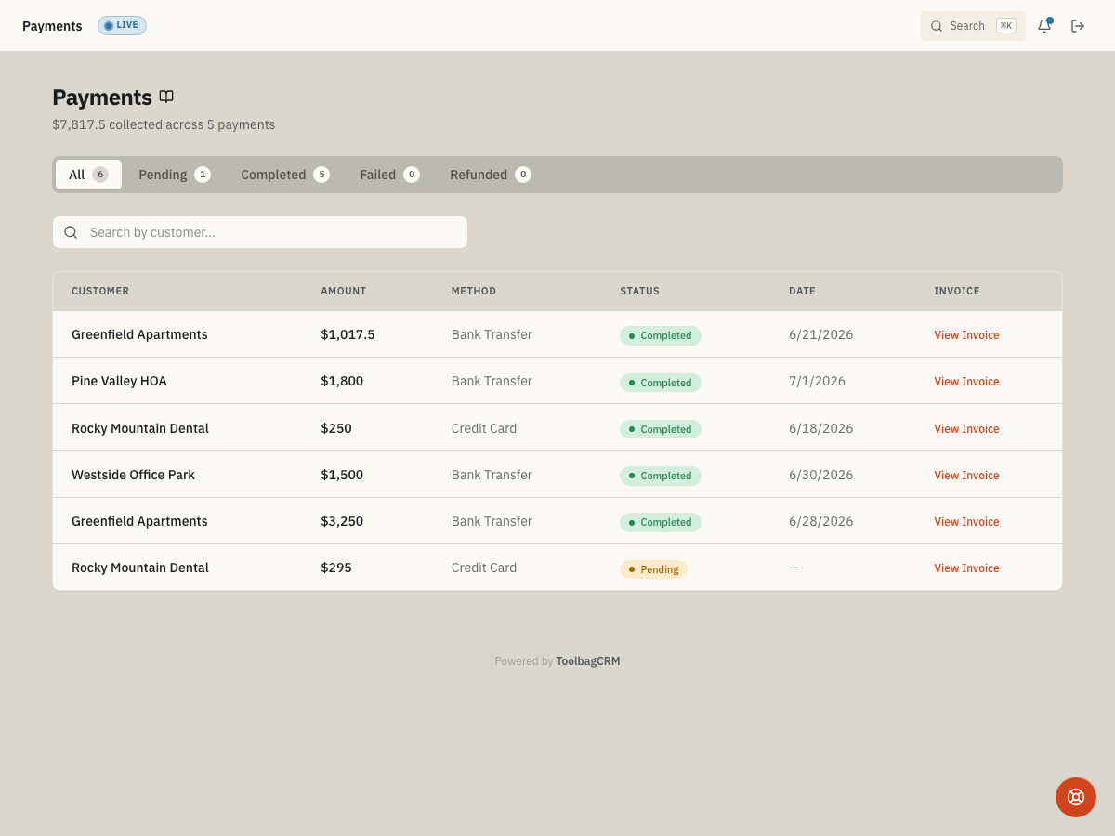Viewport: 1115px width, 836px height.
Task: Click Credit Card in the $295 row
Action: 484,568
